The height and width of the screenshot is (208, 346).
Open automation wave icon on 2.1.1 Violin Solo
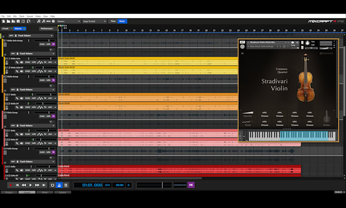click(40, 63)
